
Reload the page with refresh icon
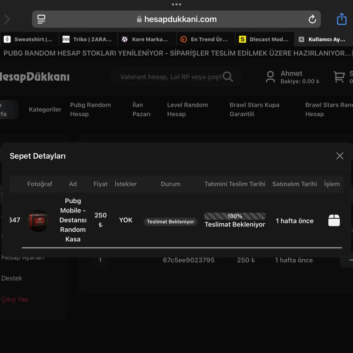pyautogui.click(x=312, y=19)
